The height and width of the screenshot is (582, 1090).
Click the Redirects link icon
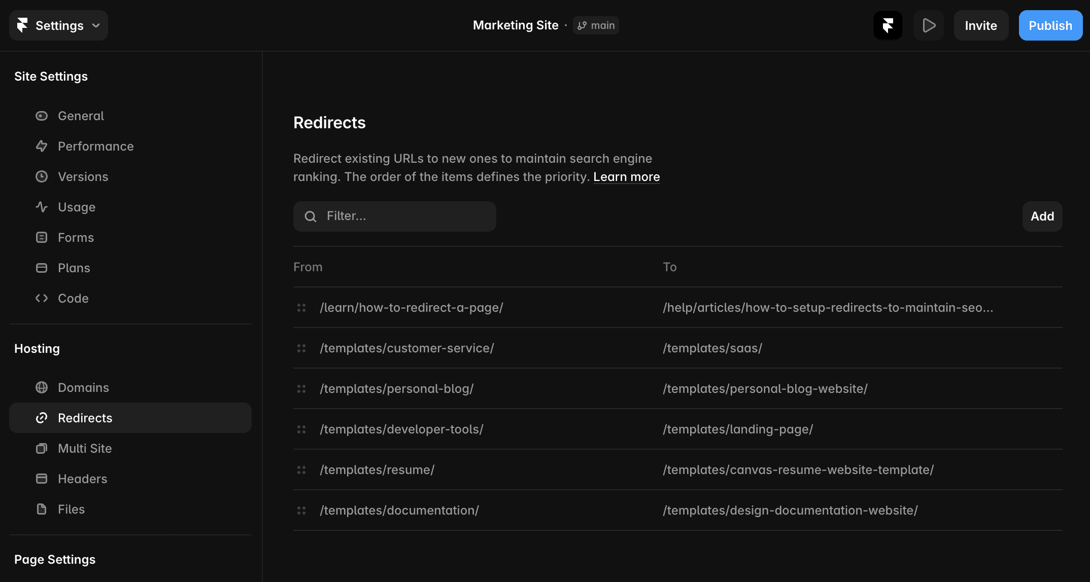42,418
